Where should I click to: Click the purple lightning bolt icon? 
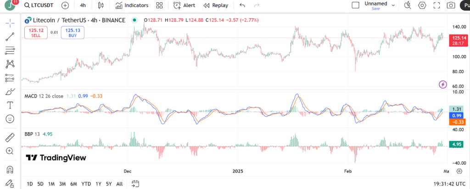[x=443, y=84]
